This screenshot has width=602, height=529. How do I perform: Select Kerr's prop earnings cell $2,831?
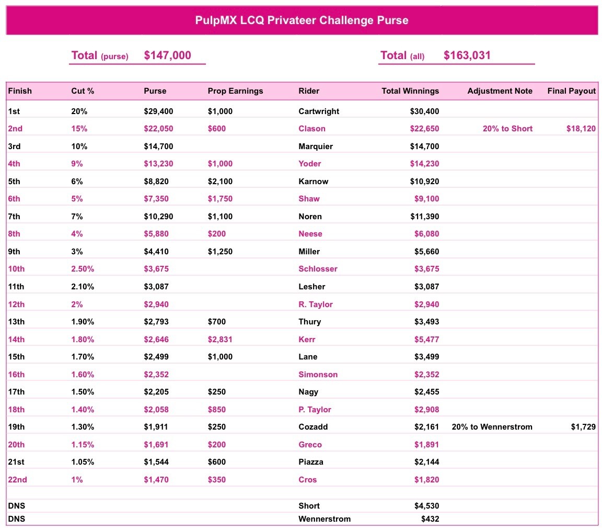(220, 340)
